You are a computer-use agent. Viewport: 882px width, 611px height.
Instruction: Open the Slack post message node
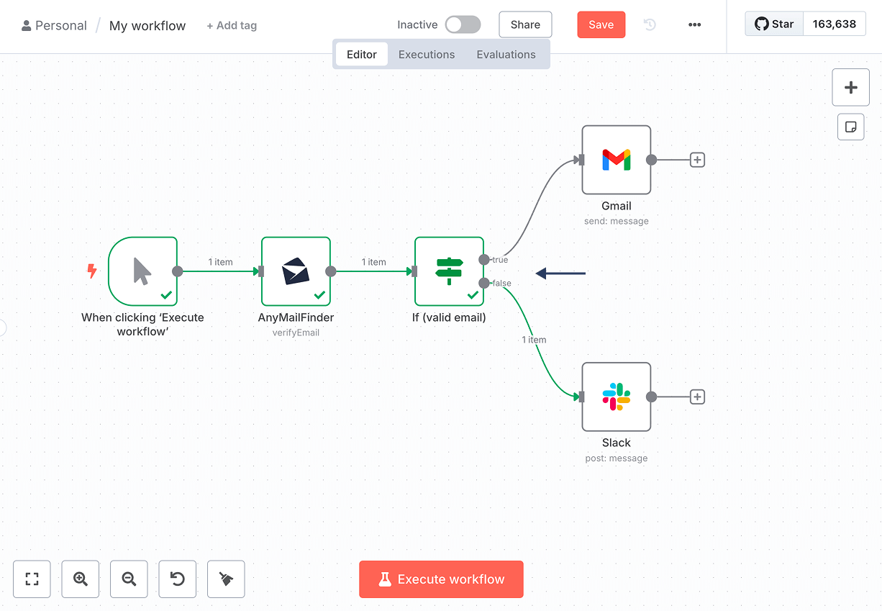pos(616,397)
